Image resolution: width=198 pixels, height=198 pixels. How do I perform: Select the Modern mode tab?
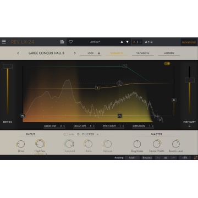pos(169,53)
